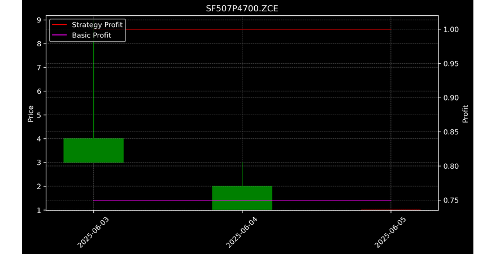Click the price axis tick 2
496x254 pixels.
pyautogui.click(x=39, y=186)
